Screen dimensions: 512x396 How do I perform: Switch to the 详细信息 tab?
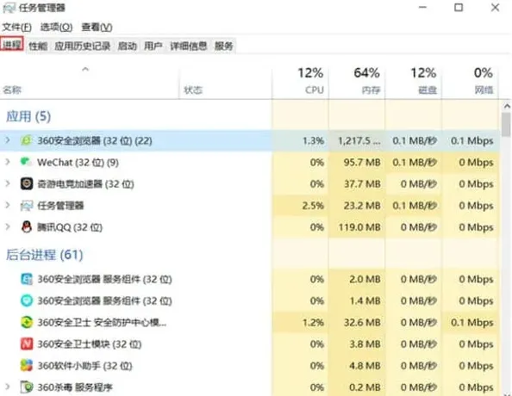point(189,46)
